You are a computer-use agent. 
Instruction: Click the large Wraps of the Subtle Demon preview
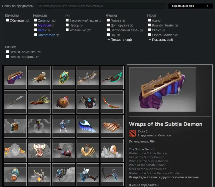(x=163, y=90)
